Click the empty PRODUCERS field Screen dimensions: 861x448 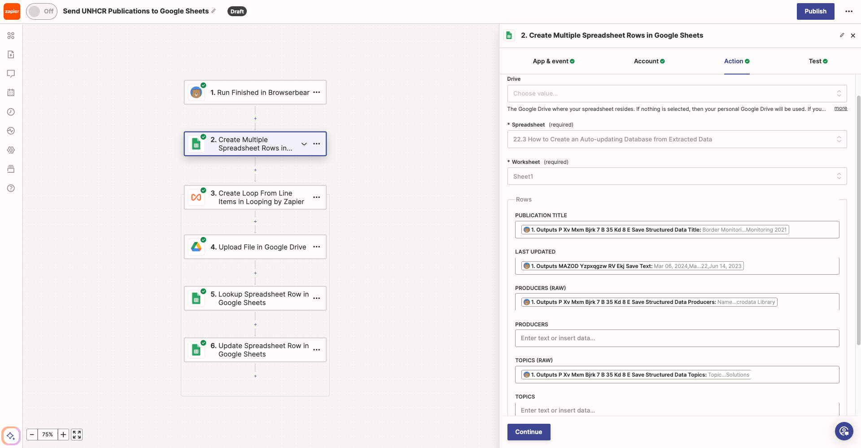677,338
